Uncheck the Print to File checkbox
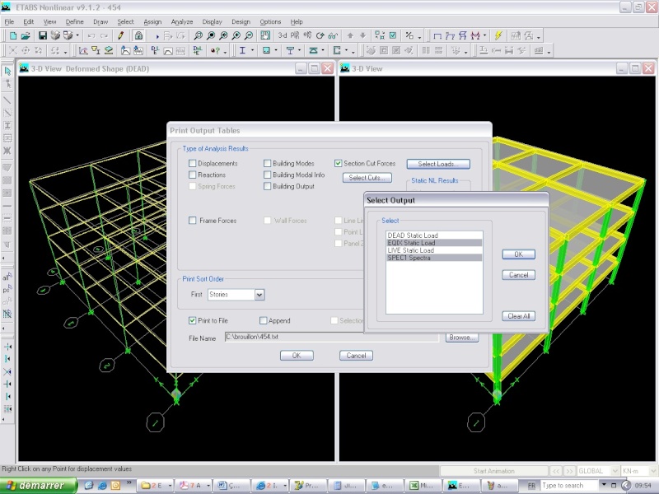Image resolution: width=659 pixels, height=494 pixels. pos(193,320)
